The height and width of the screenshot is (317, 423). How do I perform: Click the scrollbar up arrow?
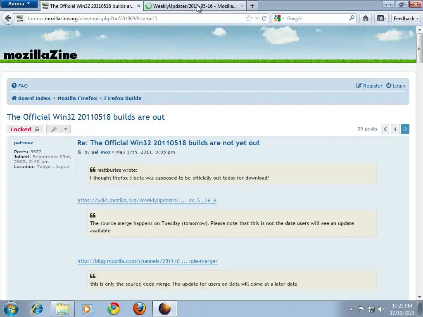click(419, 29)
